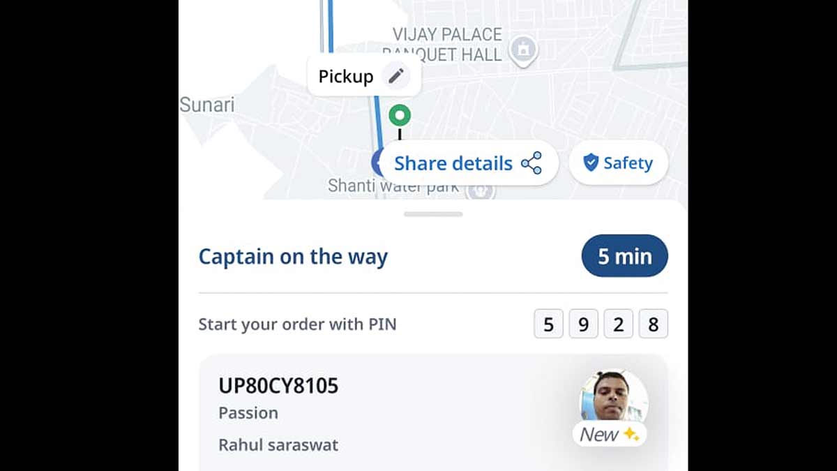
Task: Select PIN digit box showing 9
Action: pyautogui.click(x=584, y=324)
